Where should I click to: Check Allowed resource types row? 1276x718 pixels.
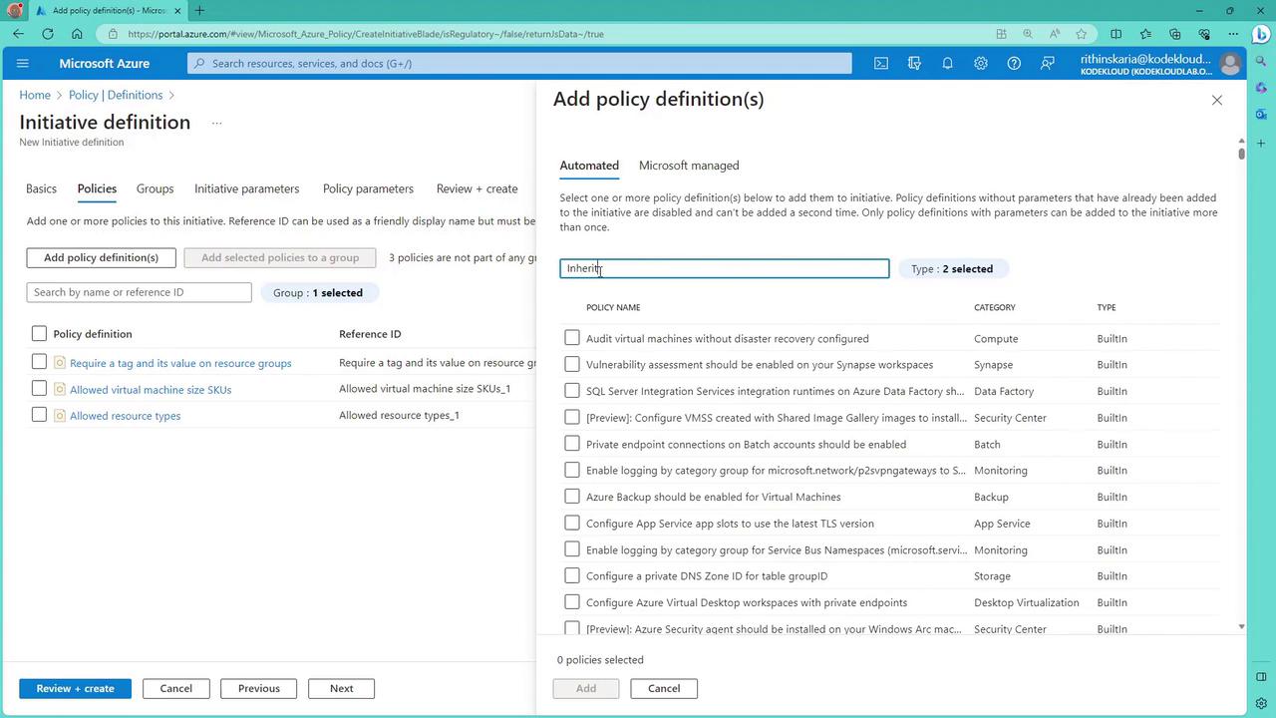tap(39, 415)
